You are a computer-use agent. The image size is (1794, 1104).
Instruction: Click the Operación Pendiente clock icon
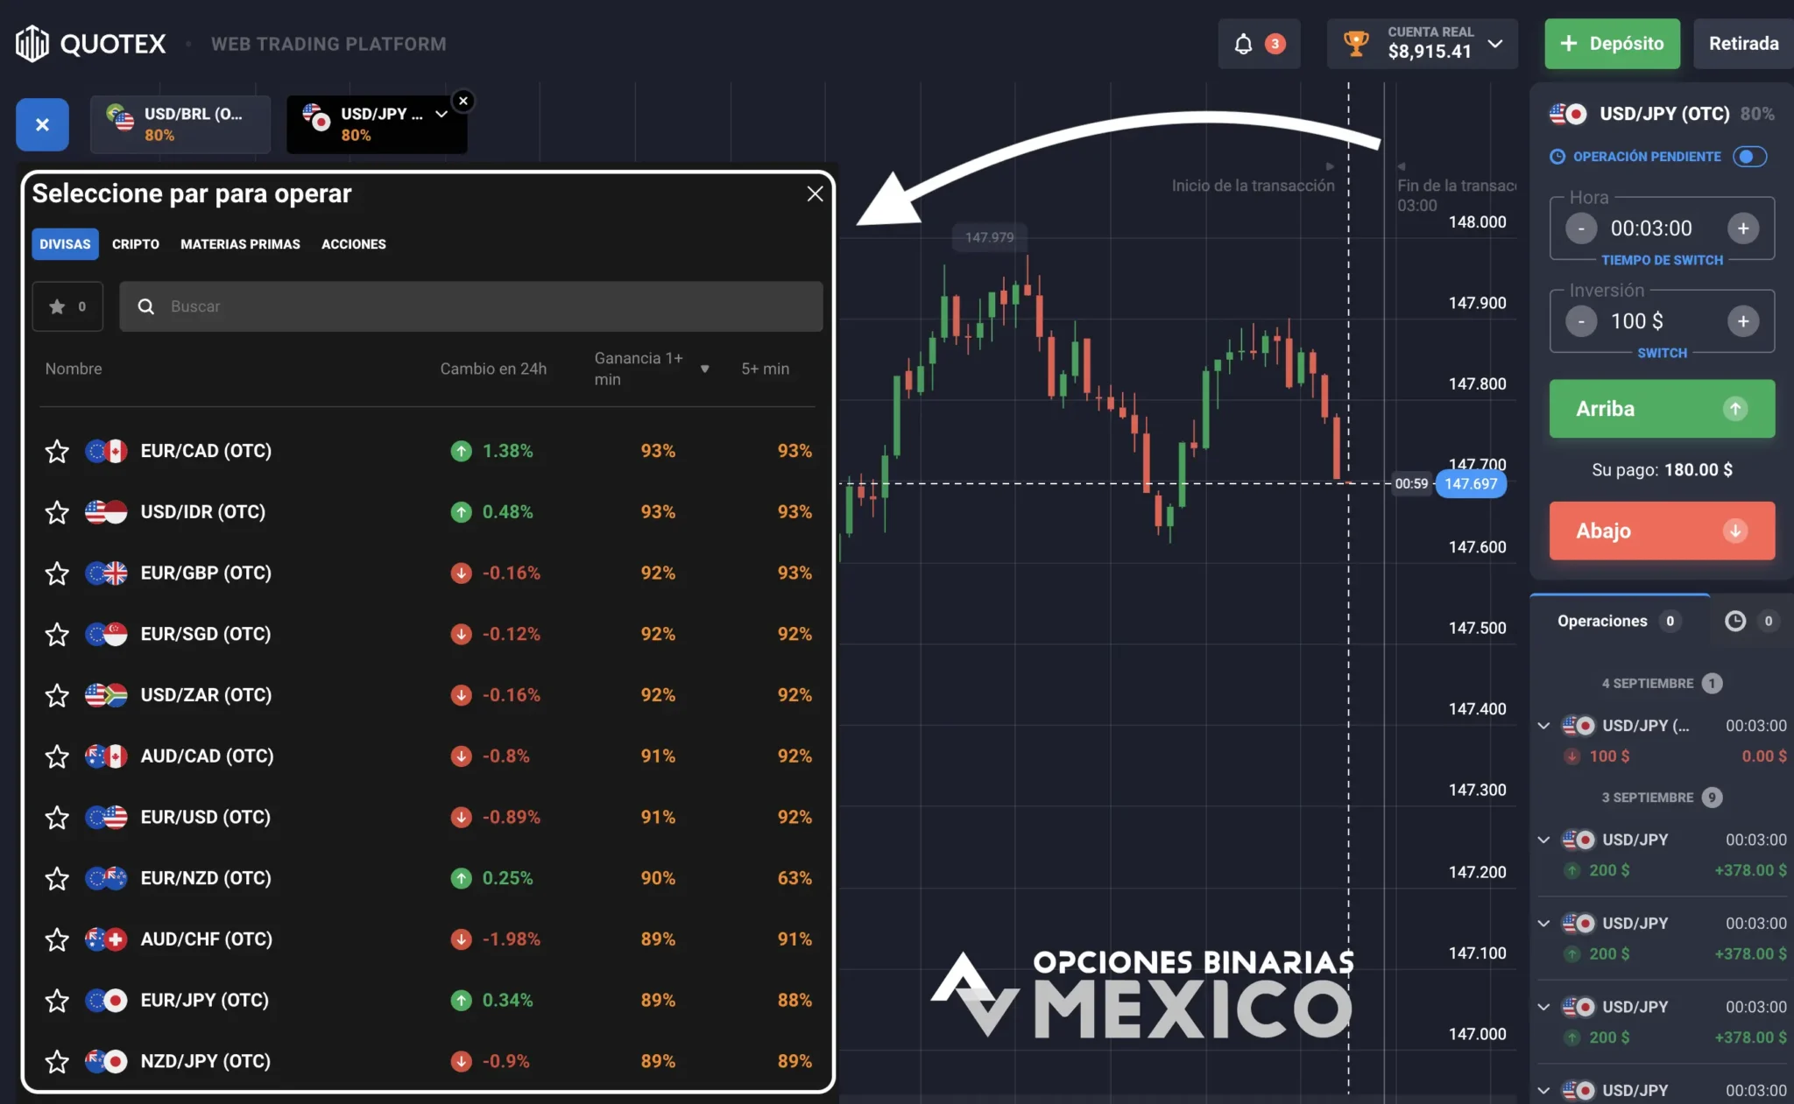[x=1557, y=157]
